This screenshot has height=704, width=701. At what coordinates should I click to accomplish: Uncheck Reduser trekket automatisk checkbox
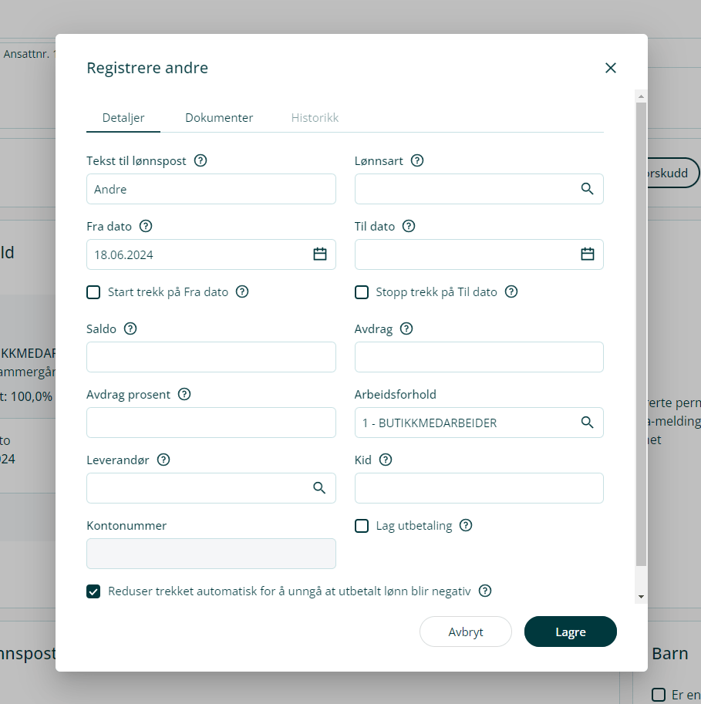pyautogui.click(x=93, y=591)
